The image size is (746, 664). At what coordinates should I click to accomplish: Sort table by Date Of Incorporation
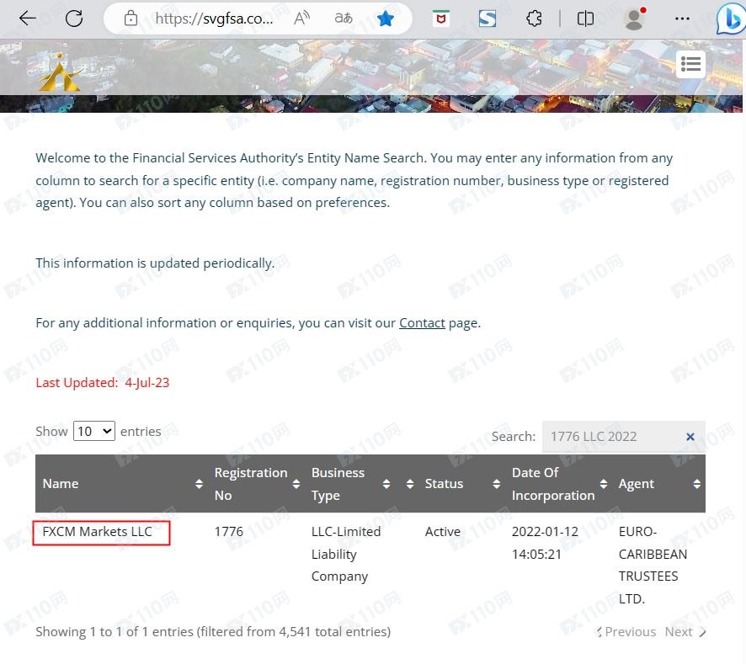pyautogui.click(x=558, y=484)
